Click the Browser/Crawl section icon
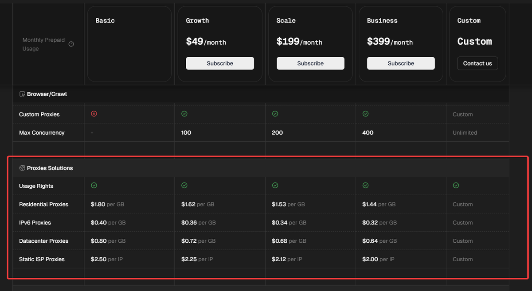532x291 pixels. coord(22,94)
